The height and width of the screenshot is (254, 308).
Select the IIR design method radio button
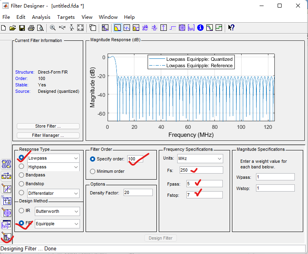coord(22,211)
